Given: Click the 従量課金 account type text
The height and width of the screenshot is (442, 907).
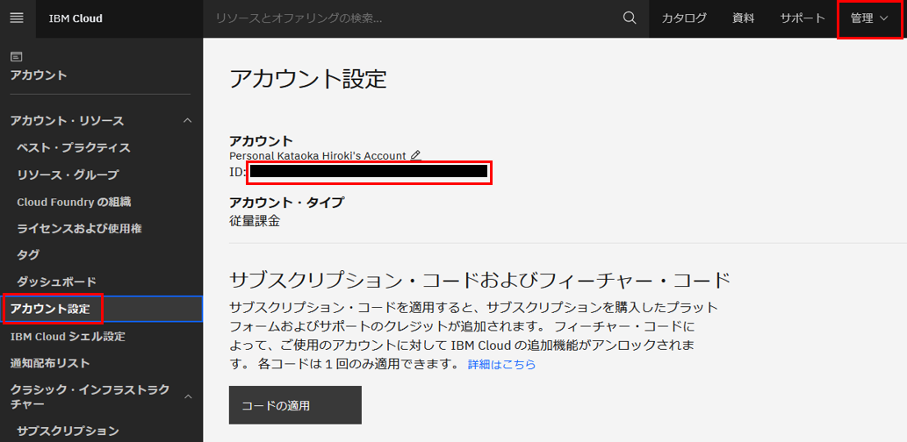Looking at the screenshot, I should pyautogui.click(x=255, y=221).
